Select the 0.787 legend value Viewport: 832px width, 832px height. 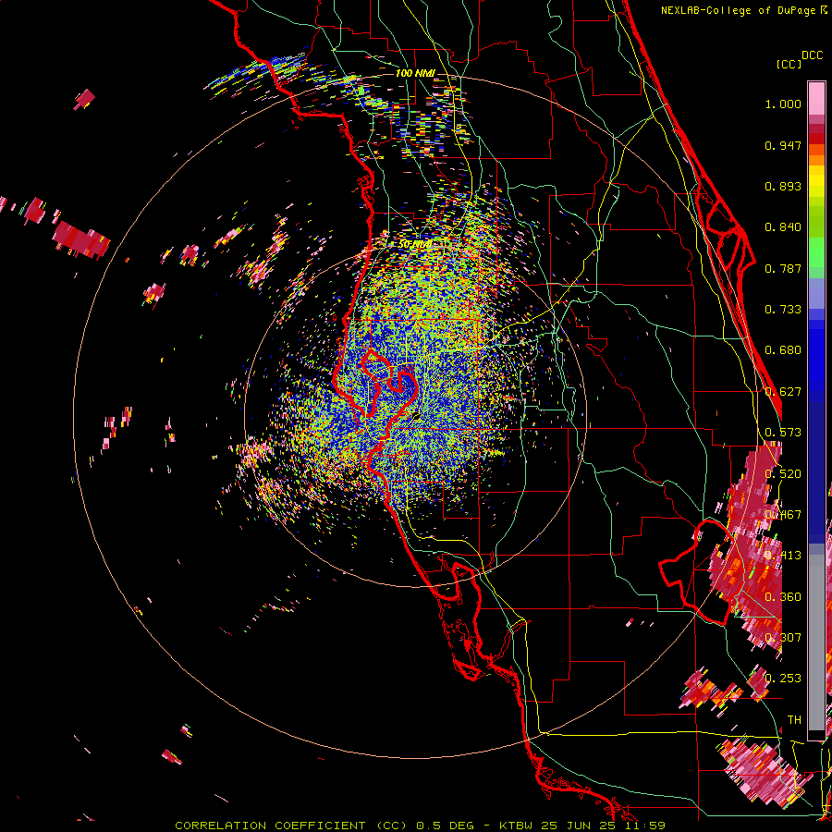coord(783,268)
